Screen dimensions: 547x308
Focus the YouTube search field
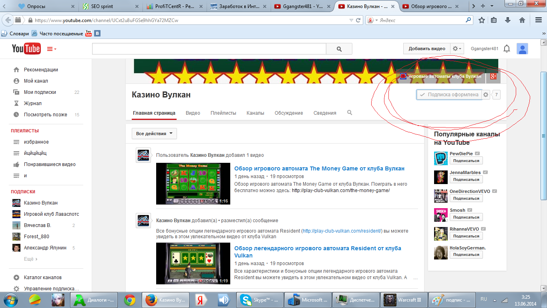tap(209, 49)
